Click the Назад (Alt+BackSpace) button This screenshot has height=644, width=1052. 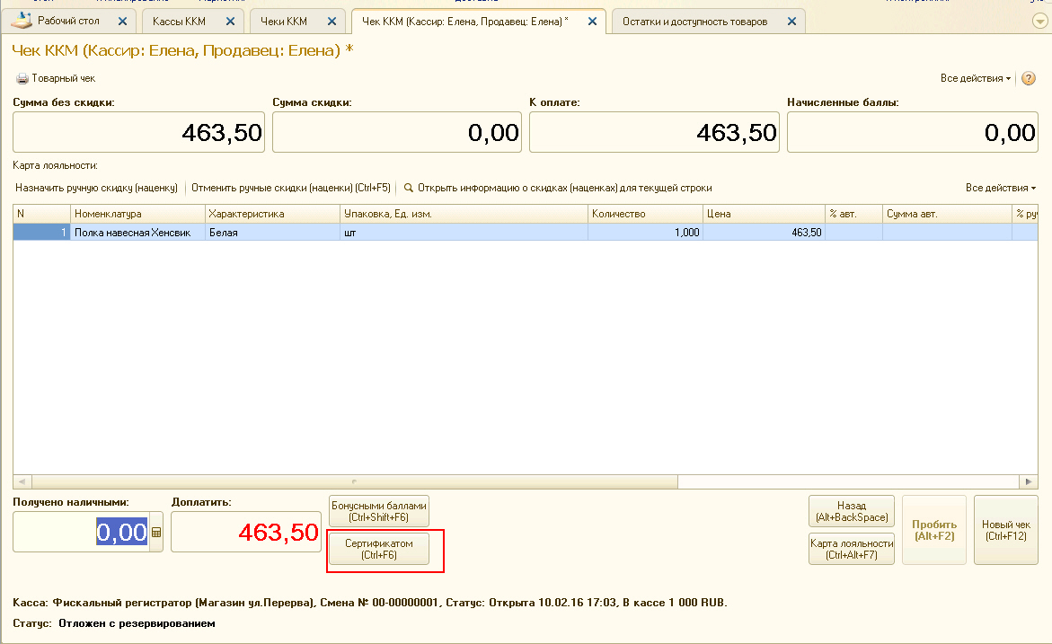(852, 511)
